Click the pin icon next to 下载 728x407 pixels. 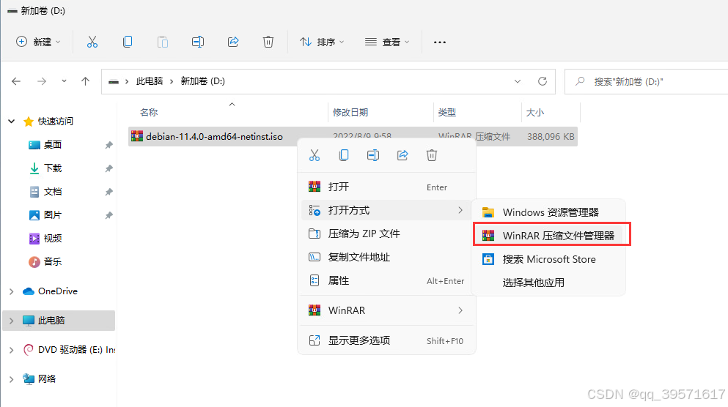click(109, 168)
